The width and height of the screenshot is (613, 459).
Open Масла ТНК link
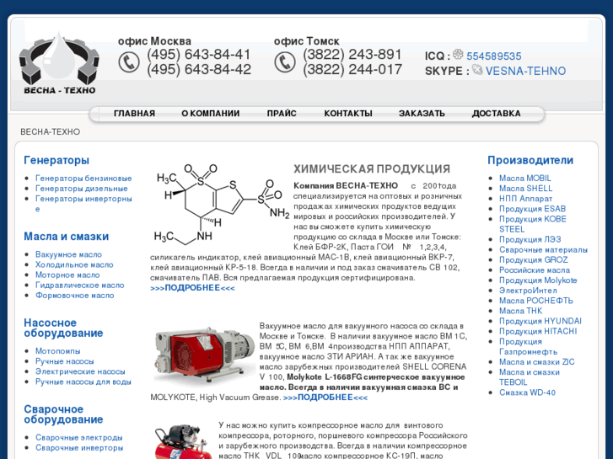(x=520, y=311)
